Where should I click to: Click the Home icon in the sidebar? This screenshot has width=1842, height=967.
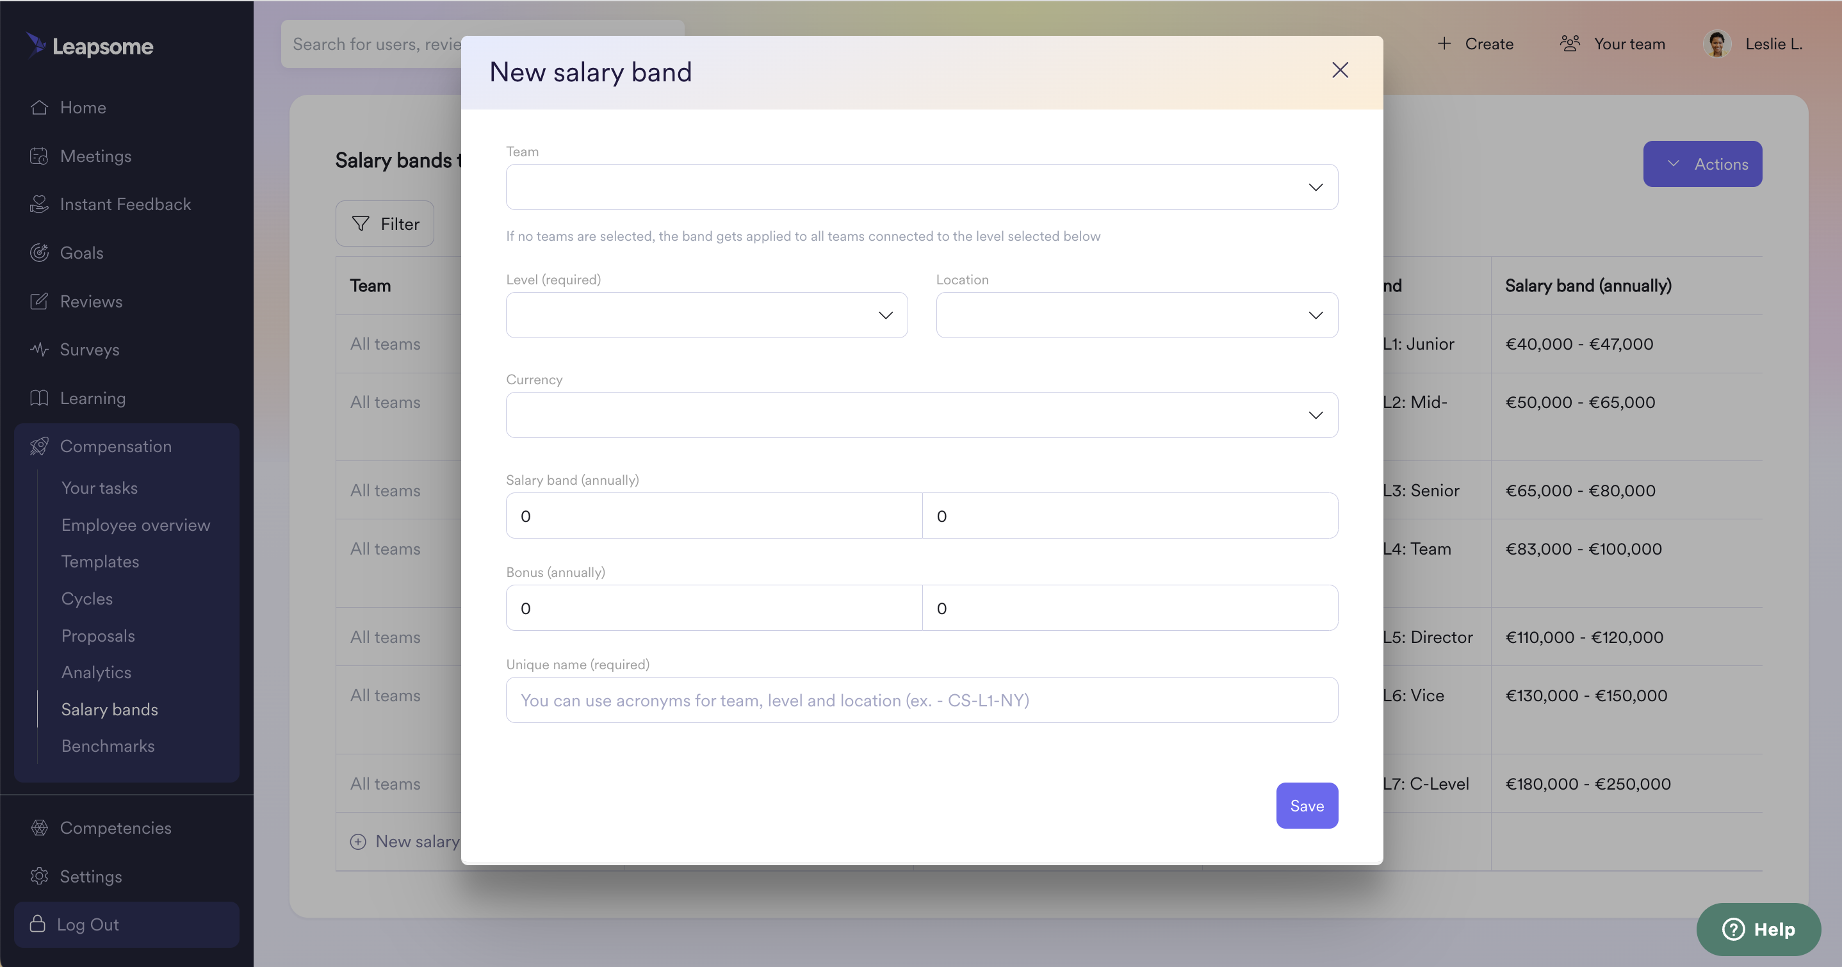tap(39, 108)
